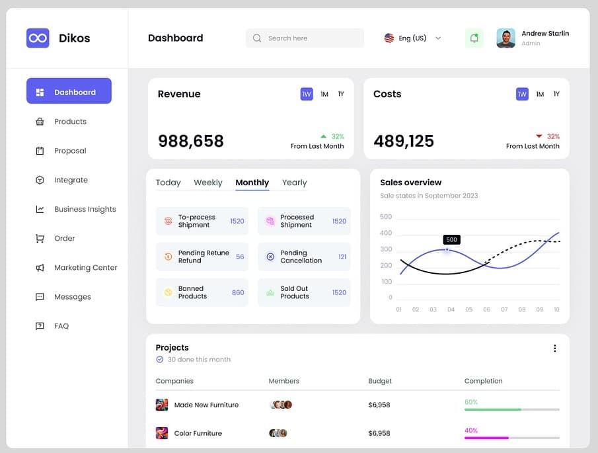
Task: Enable 1W view on Revenue card
Action: pos(306,94)
